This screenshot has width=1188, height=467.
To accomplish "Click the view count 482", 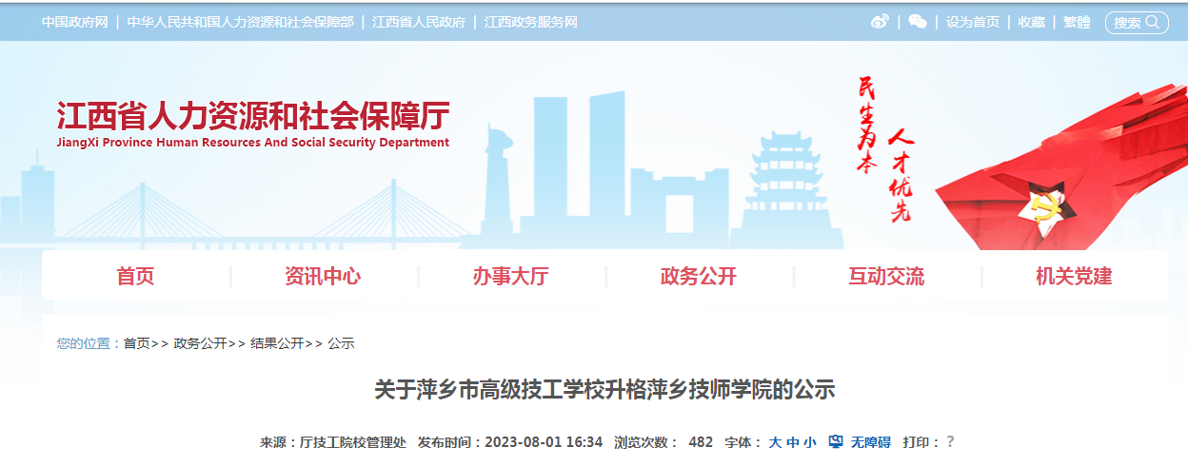I will [x=701, y=442].
